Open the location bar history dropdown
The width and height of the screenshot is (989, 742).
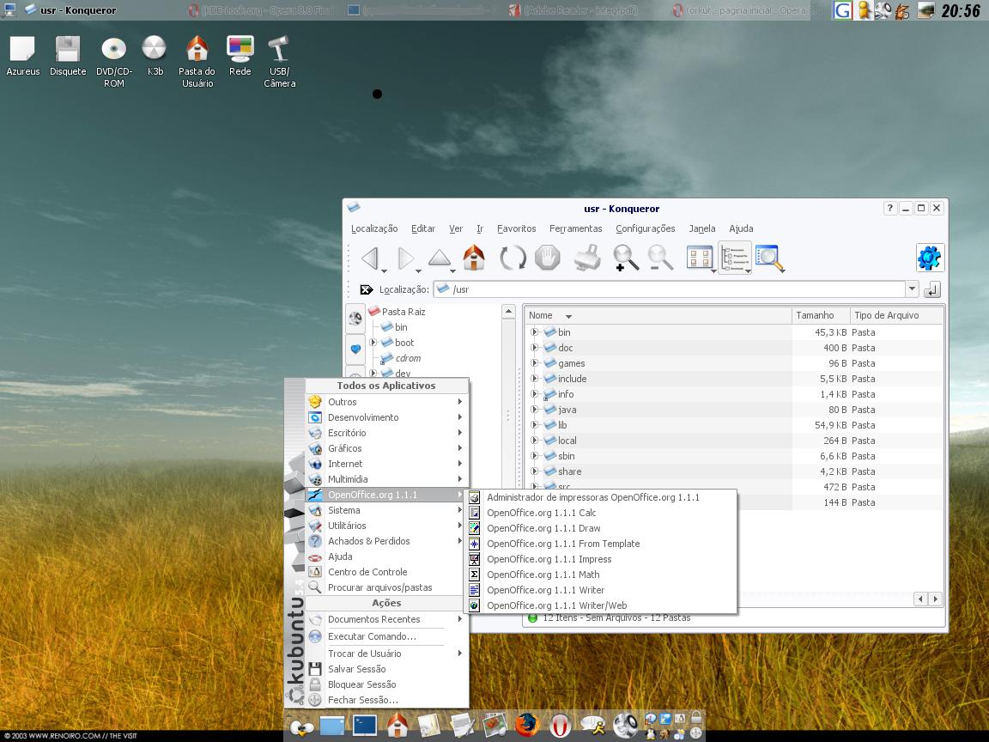(912, 289)
